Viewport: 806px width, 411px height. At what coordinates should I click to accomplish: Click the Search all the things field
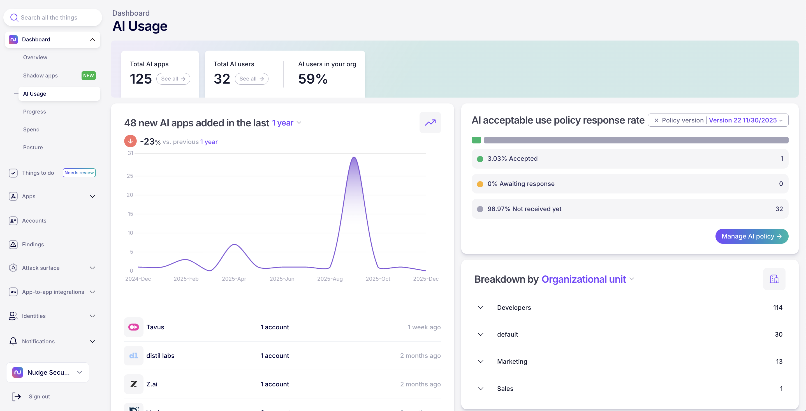(53, 18)
